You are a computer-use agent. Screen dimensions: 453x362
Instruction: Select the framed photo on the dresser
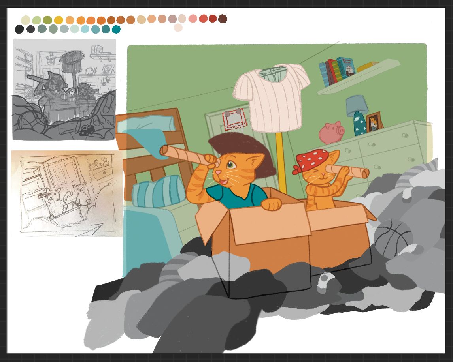pyautogui.click(x=374, y=122)
